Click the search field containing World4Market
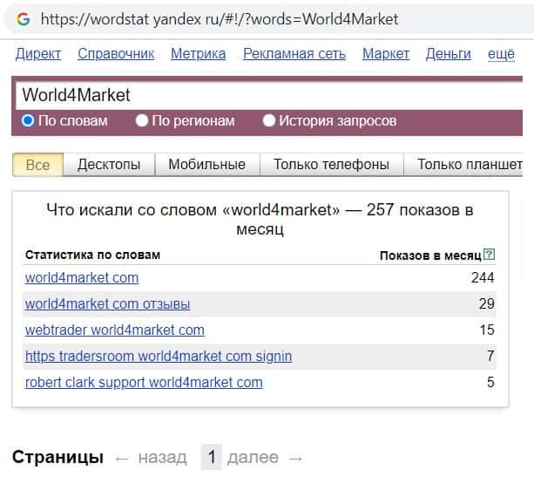Image resolution: width=534 pixels, height=497 pixels. (261, 95)
